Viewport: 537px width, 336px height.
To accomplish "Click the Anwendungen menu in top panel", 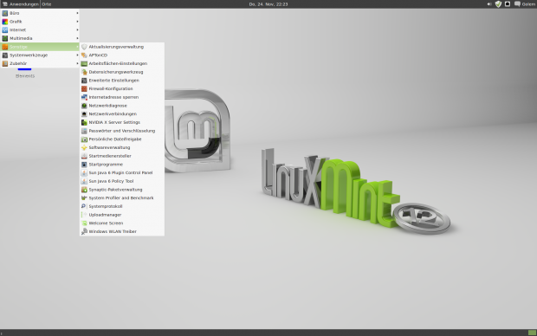I will point(20,4).
